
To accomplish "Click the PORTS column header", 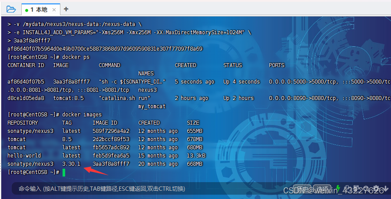I will point(277,65).
